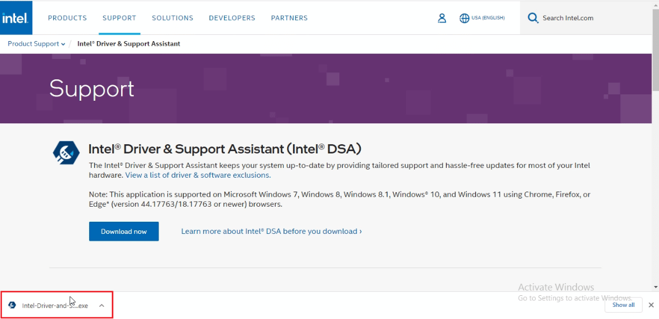
Task: Open the PARTNERS menu
Action: [289, 18]
